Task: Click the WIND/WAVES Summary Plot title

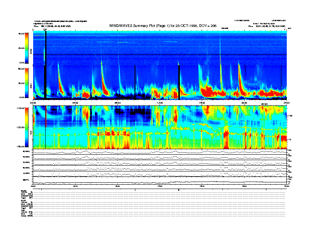Action: (x=163, y=26)
